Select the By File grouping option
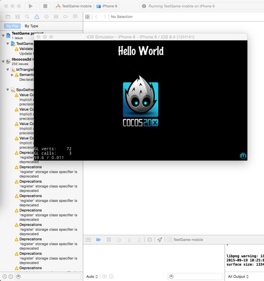This screenshot has height=281, width=264. [x=12, y=26]
